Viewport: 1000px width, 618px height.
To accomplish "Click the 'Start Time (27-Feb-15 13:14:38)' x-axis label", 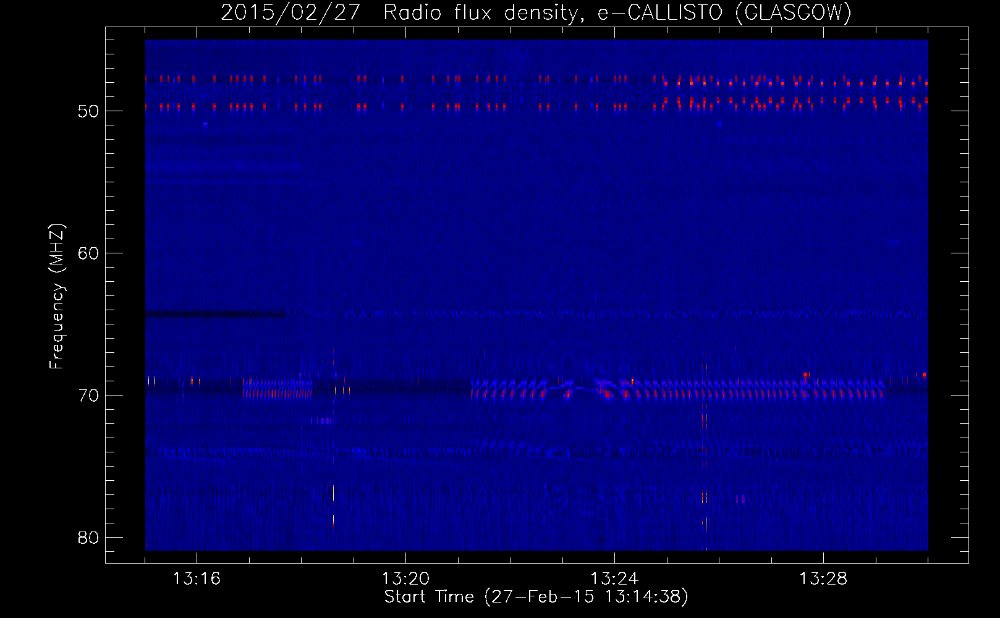I will point(536,597).
